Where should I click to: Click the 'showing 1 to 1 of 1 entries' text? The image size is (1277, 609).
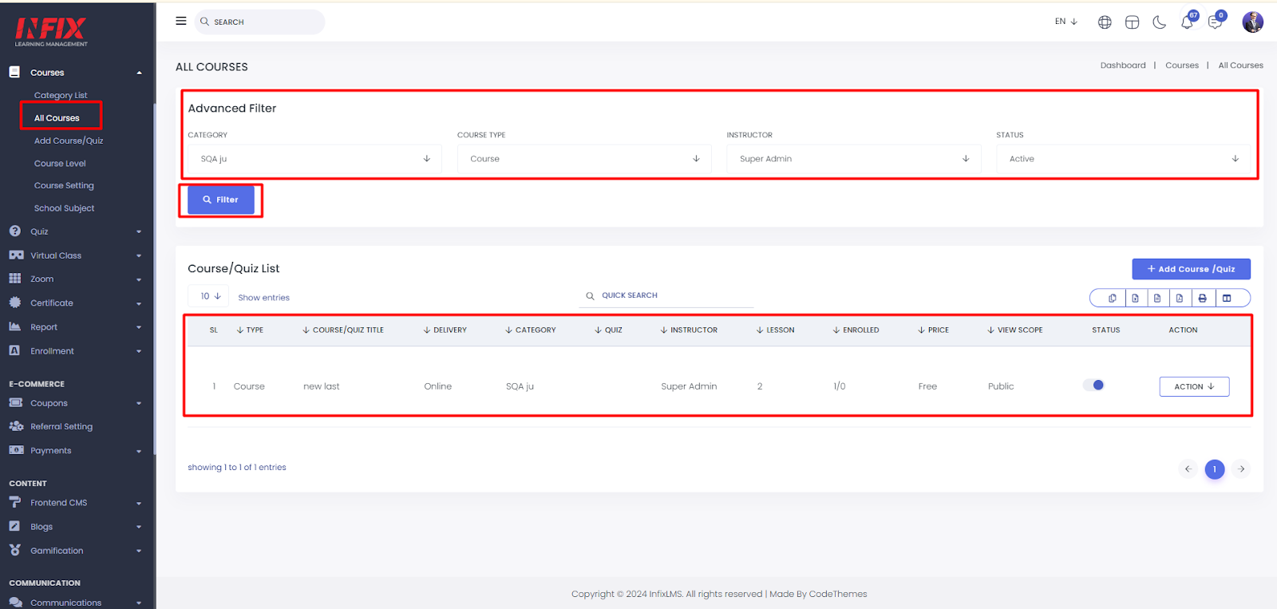236,468
